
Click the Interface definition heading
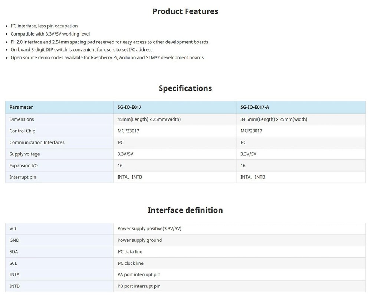click(x=185, y=210)
